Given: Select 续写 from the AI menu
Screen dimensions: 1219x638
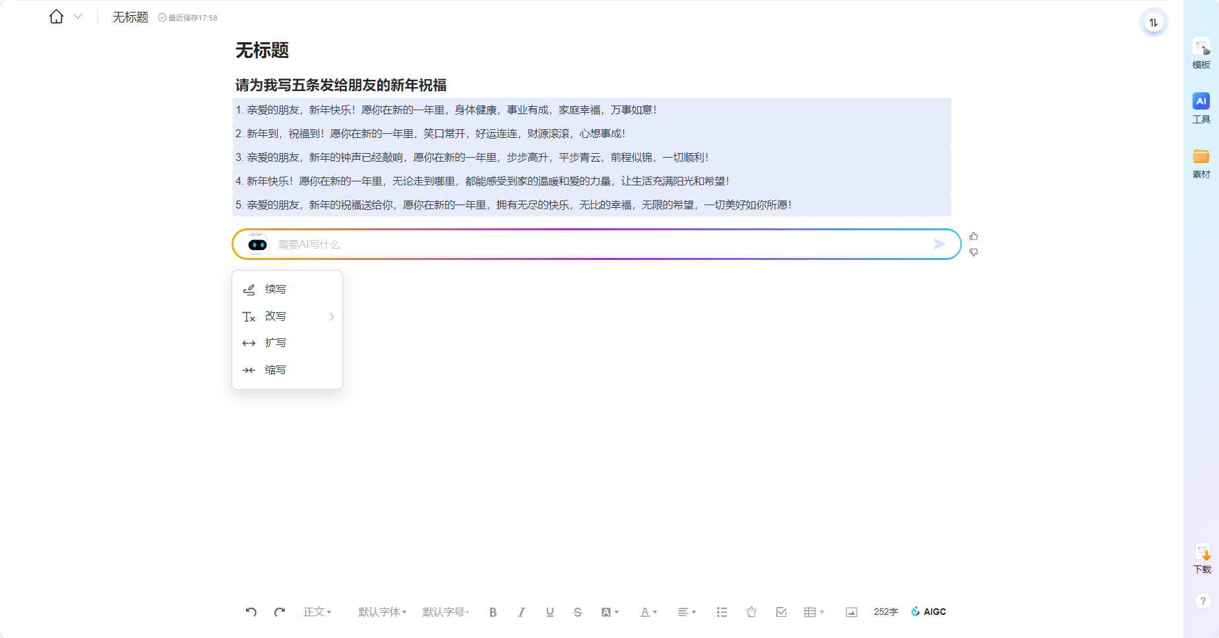Looking at the screenshot, I should coord(276,290).
